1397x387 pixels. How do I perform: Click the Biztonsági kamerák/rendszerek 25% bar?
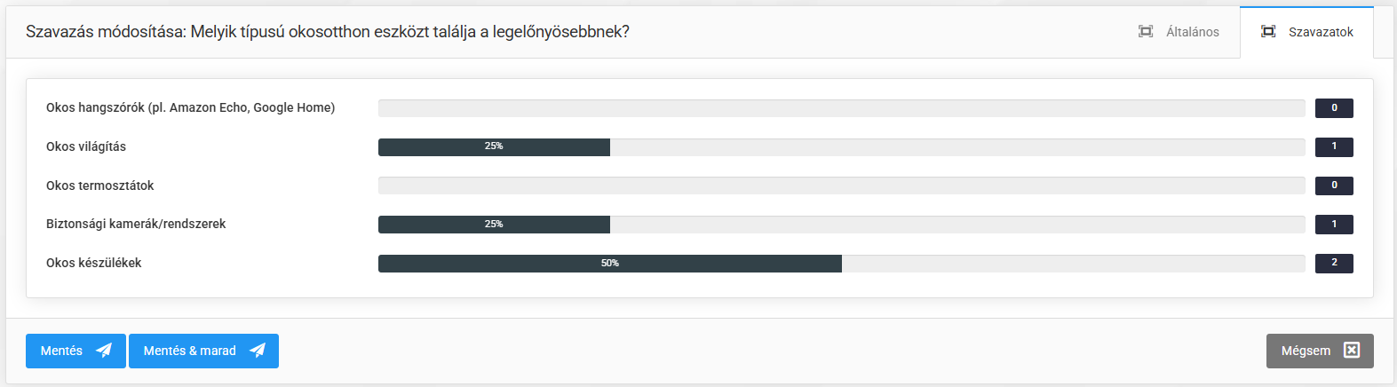pos(494,225)
